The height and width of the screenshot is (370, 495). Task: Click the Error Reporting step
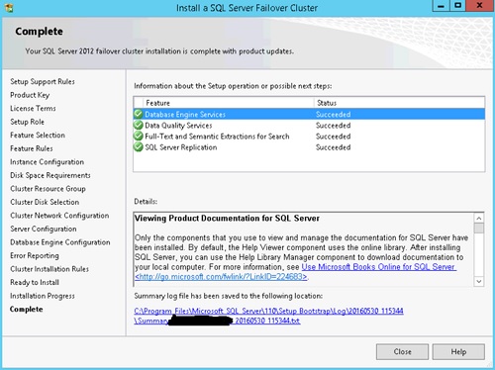pyautogui.click(x=35, y=255)
